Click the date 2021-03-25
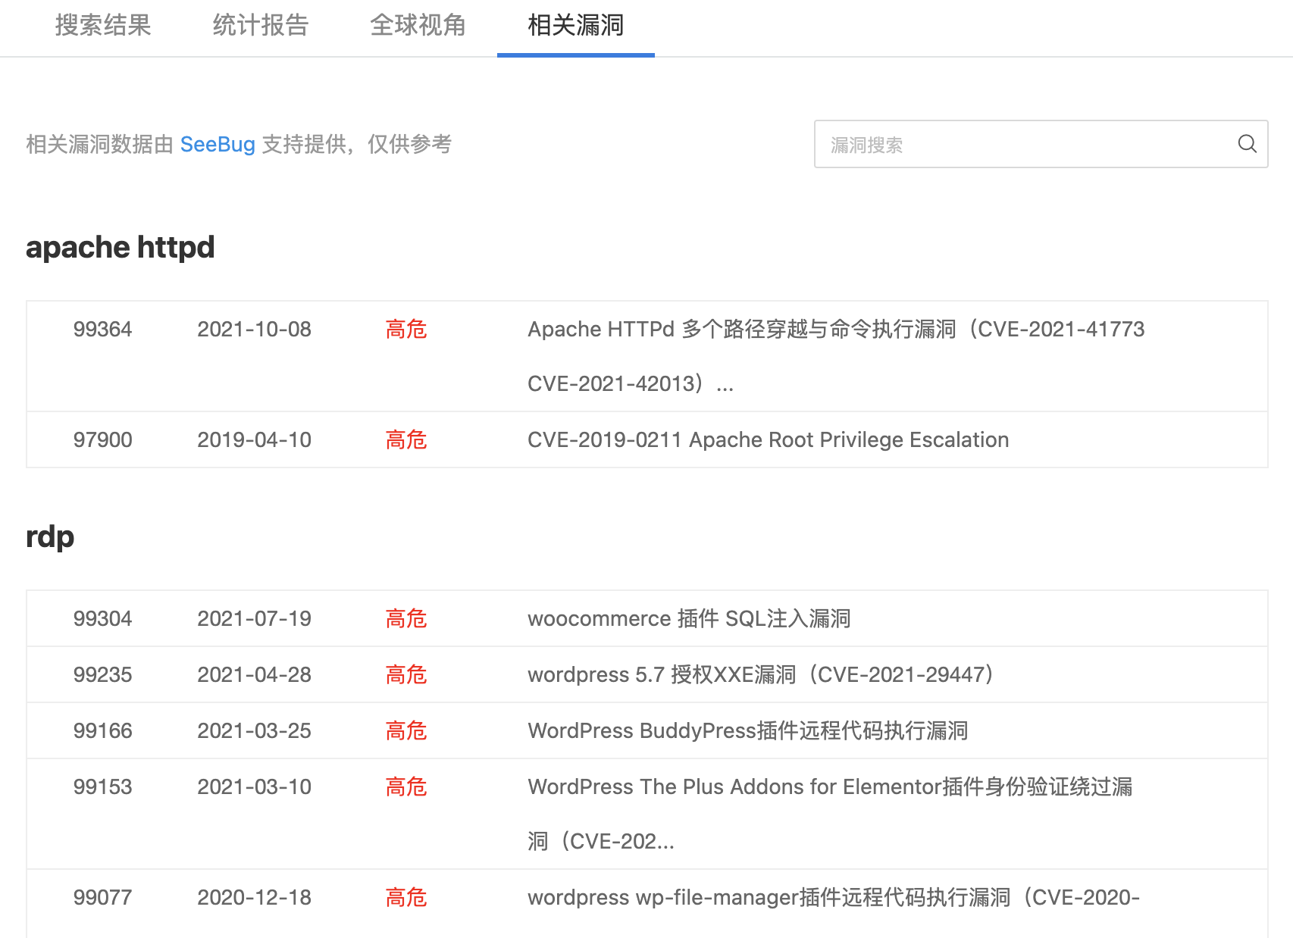Screen dimensions: 1293x938 pos(254,730)
